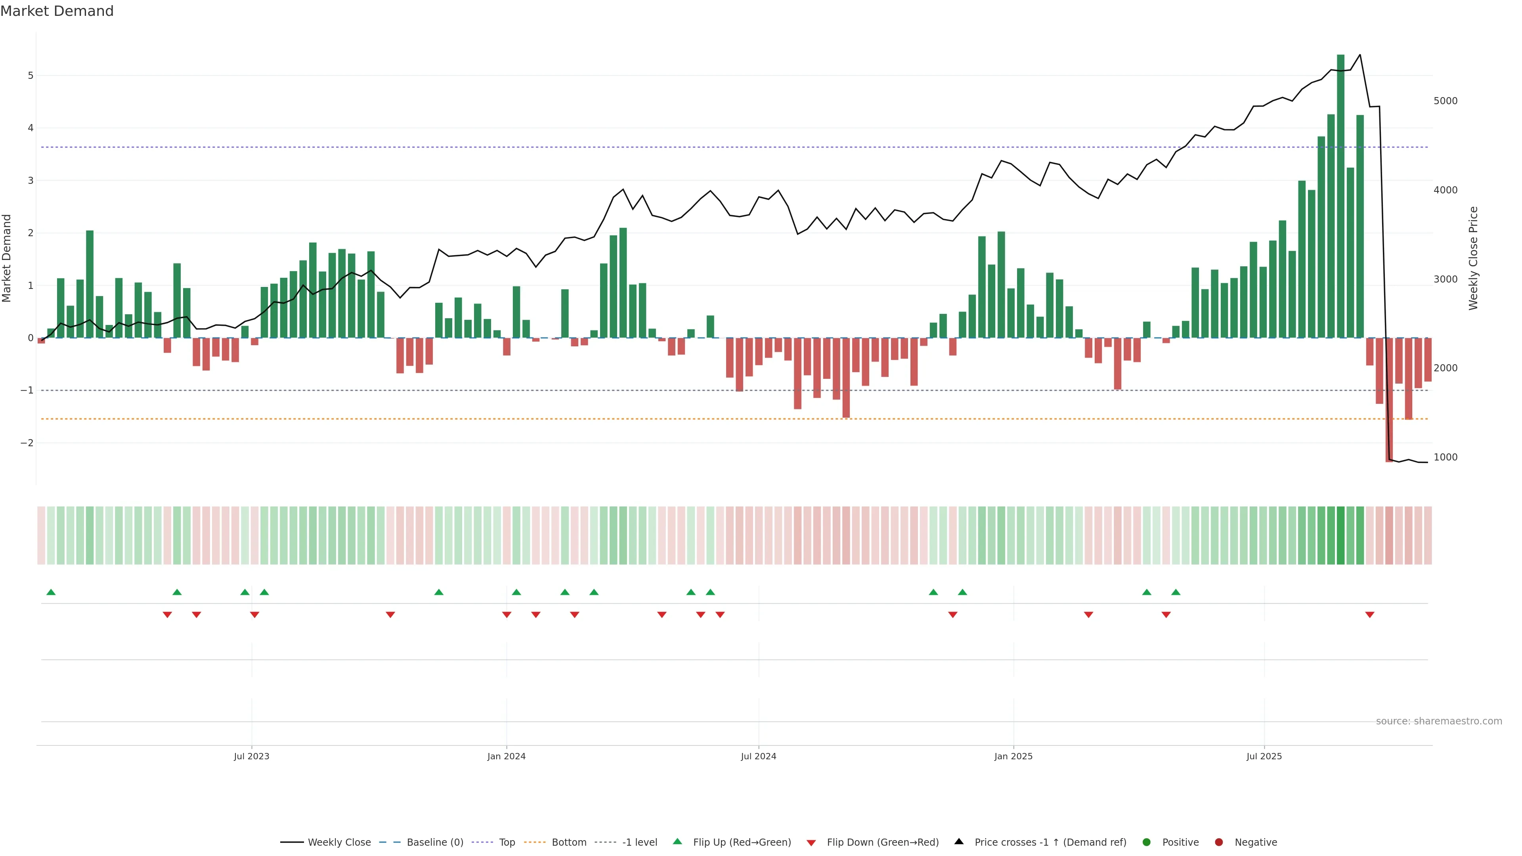Toggle the Weekly Close legend entry
The image size is (1522, 856).
(x=339, y=842)
